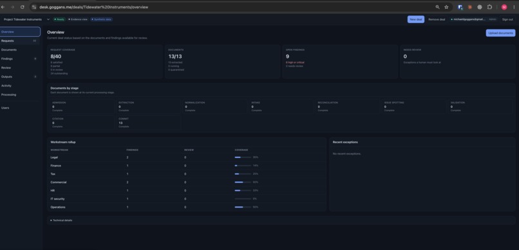Open the gray round extension icon
The height and width of the screenshot is (250, 519).
point(480,7)
